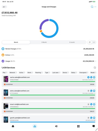Tap the aisha.sales phone thumbnail

[x=6, y=93]
